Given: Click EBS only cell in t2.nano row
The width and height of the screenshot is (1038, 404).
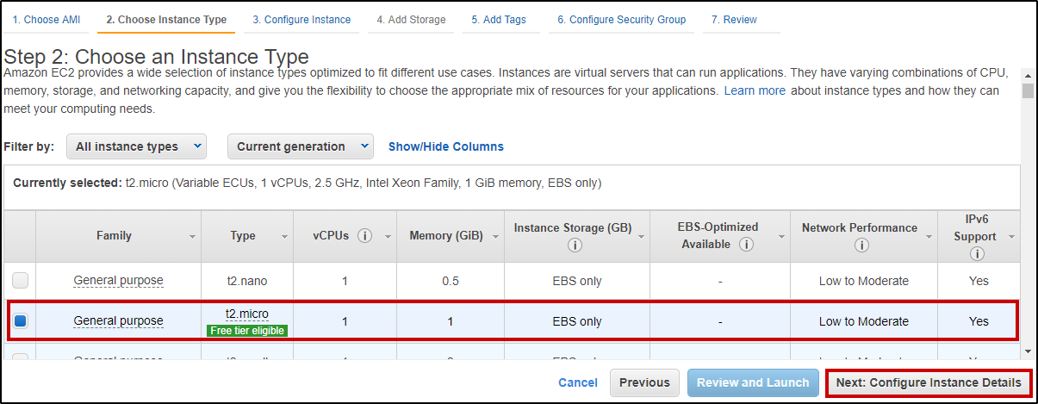Looking at the screenshot, I should click(x=577, y=281).
